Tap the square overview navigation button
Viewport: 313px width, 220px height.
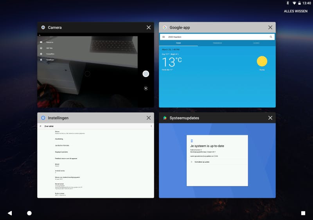point(303,213)
